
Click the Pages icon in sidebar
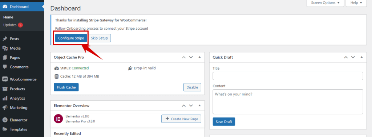pos(5,58)
